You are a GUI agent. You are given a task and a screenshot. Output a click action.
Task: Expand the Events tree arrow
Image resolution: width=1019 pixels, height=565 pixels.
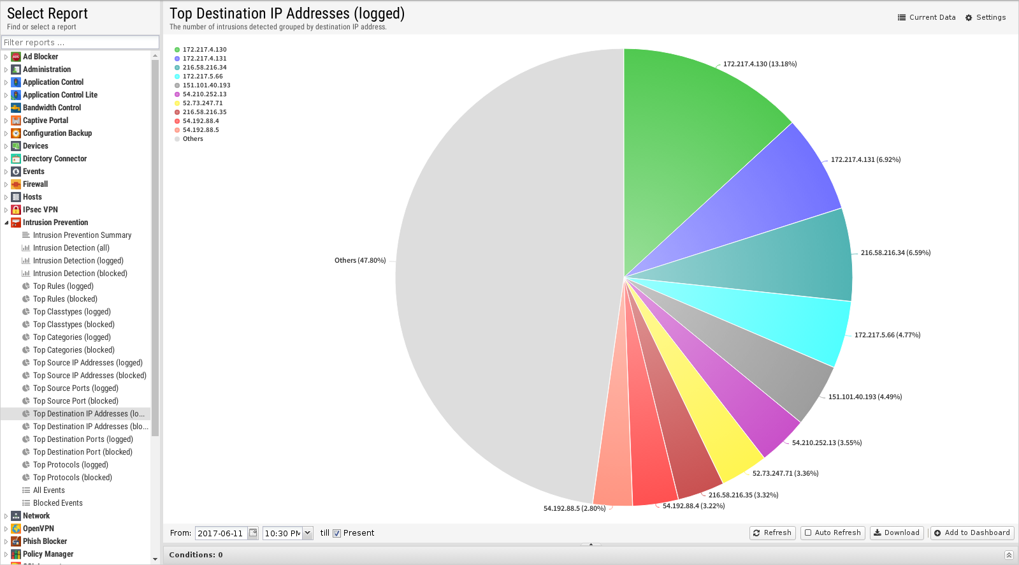point(6,172)
